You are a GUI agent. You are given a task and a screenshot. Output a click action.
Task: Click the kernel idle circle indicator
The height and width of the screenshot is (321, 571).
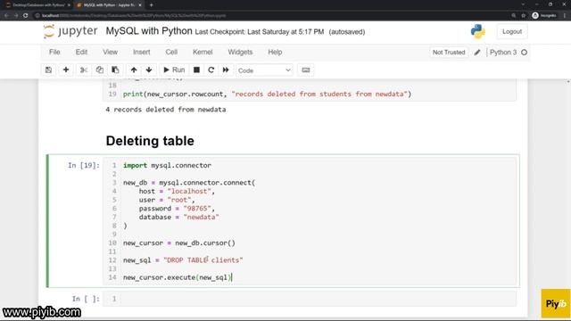coord(524,53)
